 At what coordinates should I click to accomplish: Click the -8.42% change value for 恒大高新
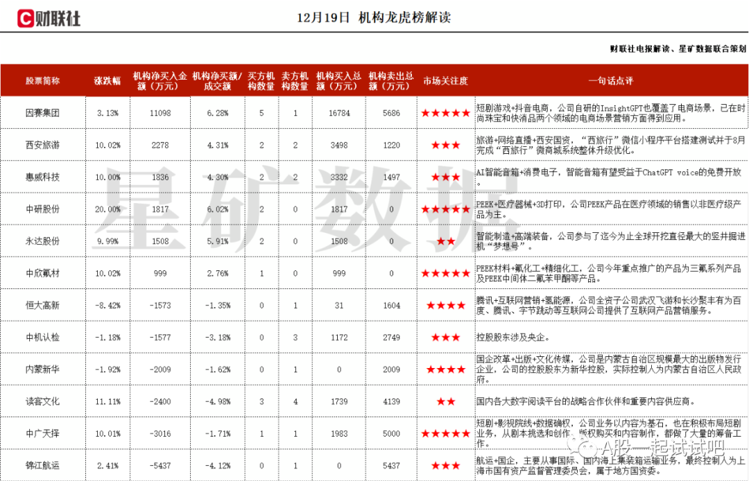click(x=107, y=306)
